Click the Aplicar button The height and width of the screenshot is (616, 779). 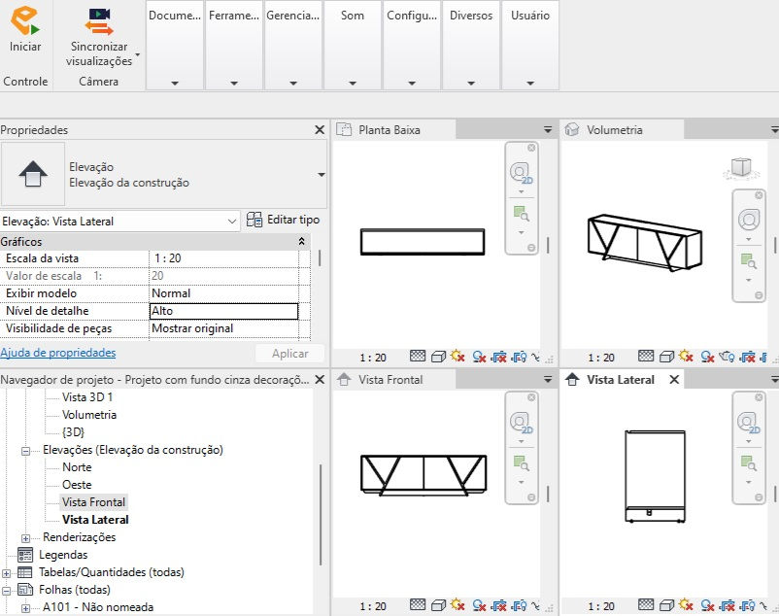(290, 354)
